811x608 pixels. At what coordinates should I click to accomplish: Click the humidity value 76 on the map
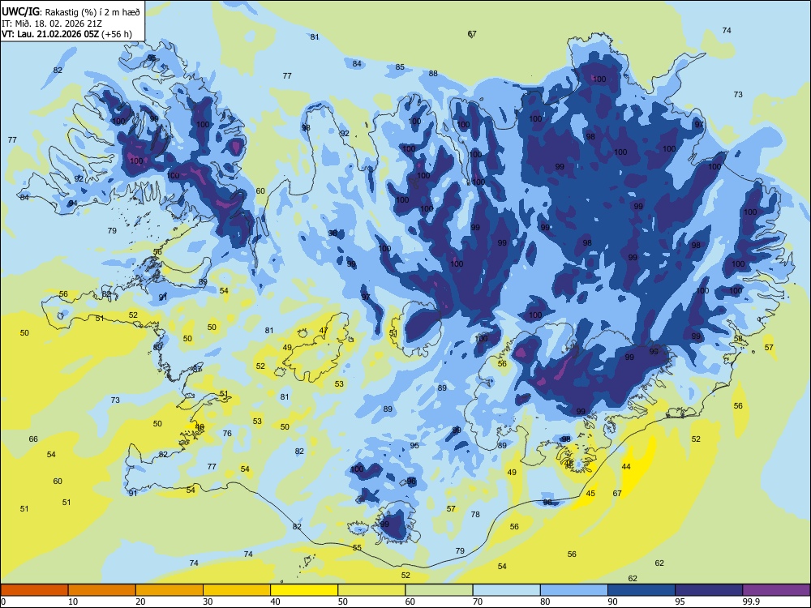(x=227, y=433)
